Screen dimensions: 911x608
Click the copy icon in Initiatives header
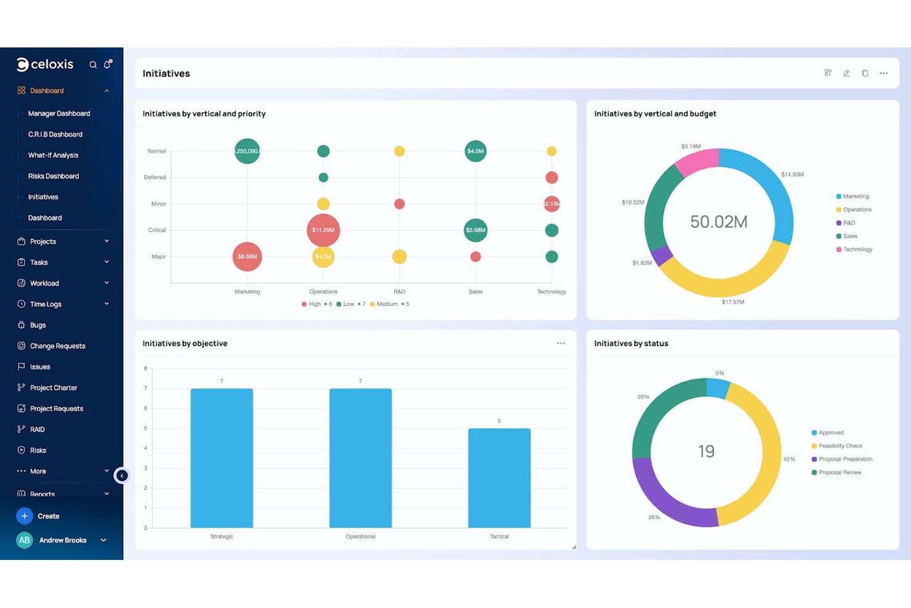coord(865,73)
